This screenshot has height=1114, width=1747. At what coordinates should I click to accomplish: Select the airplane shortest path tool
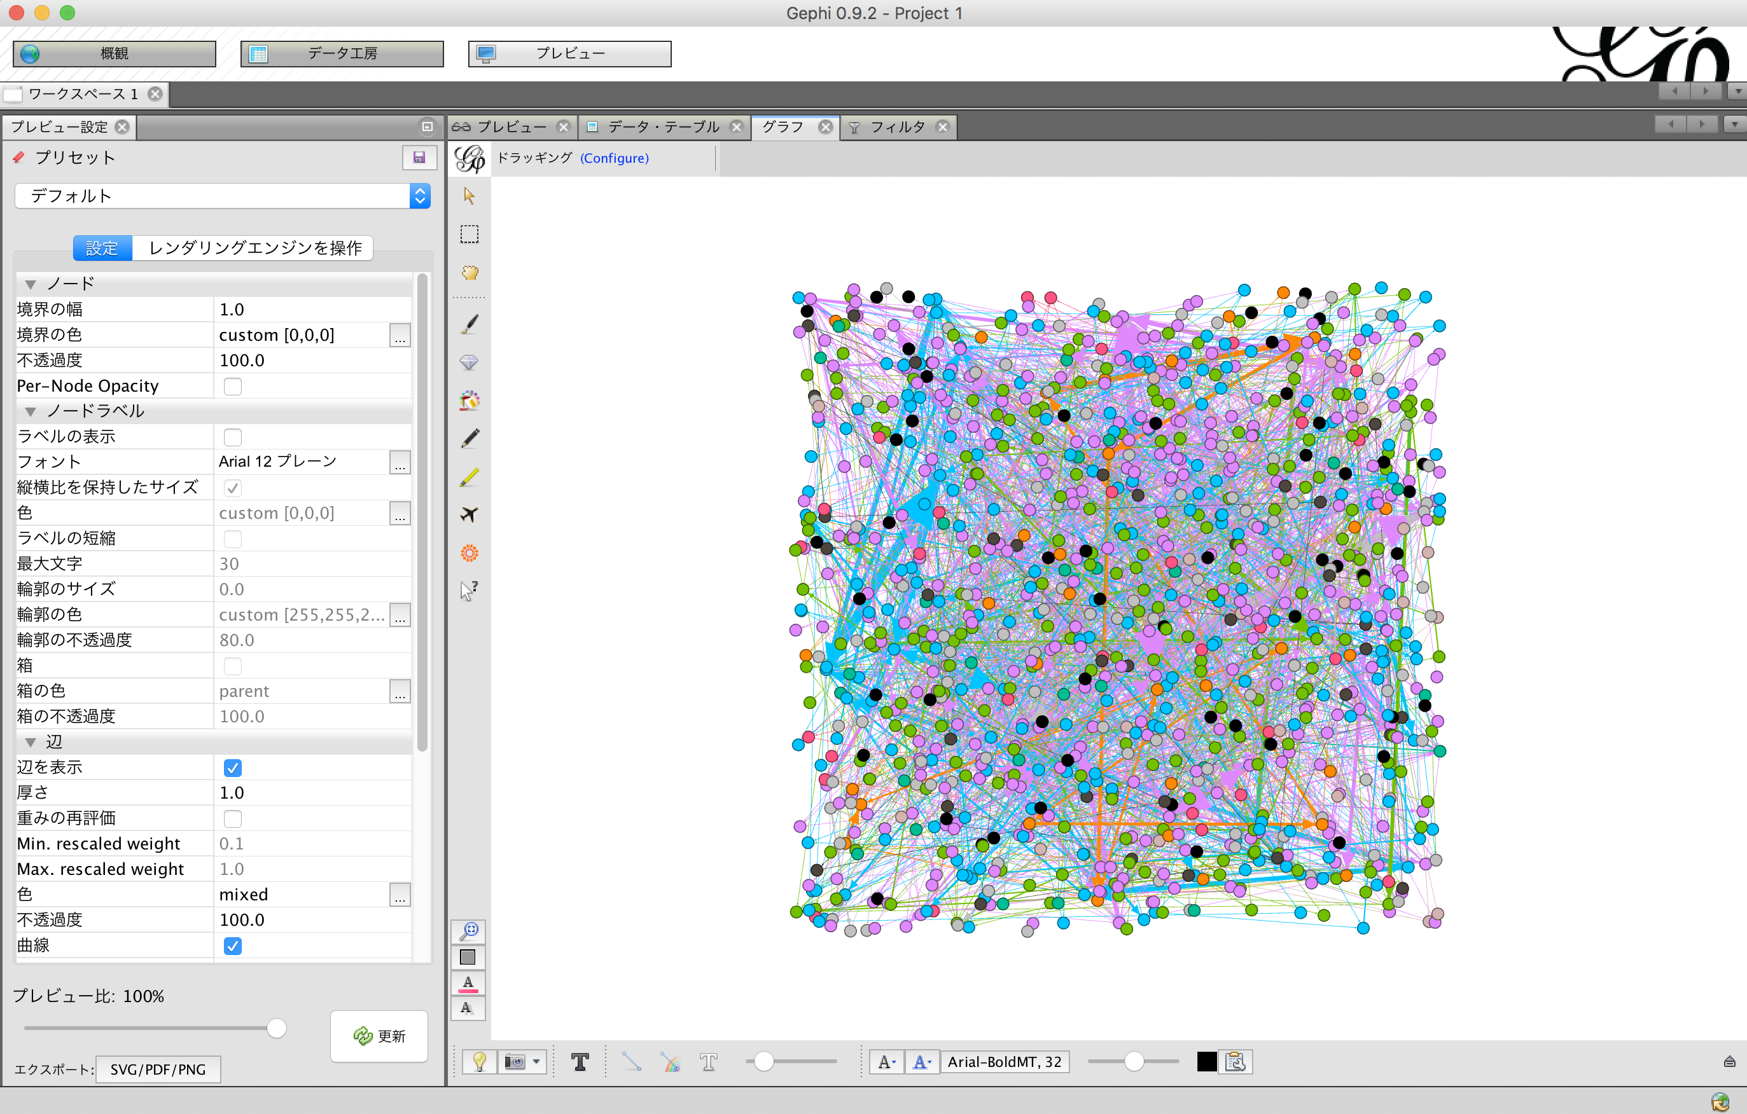point(470,514)
